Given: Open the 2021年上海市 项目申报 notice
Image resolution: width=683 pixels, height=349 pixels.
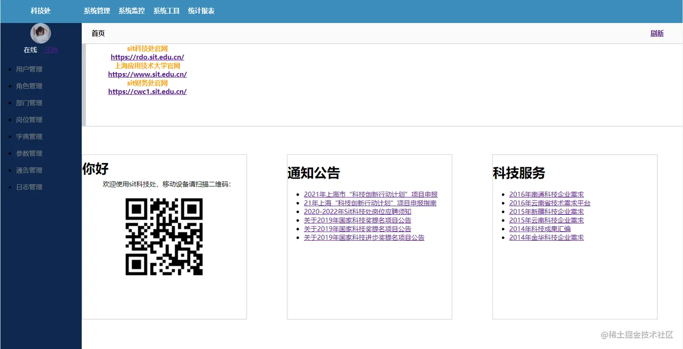Looking at the screenshot, I should (x=371, y=195).
